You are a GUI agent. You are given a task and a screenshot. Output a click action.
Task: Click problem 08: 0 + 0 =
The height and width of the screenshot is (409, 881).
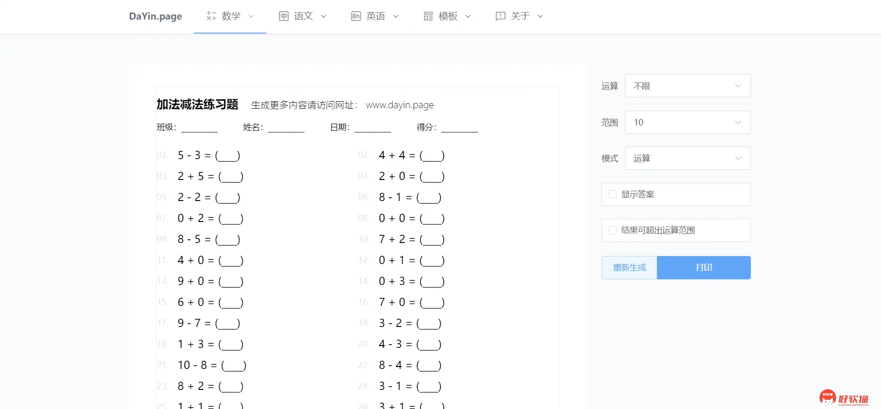pos(411,218)
